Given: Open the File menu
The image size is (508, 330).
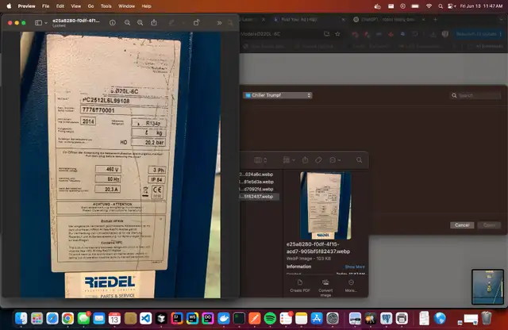Looking at the screenshot, I should click(46, 6).
